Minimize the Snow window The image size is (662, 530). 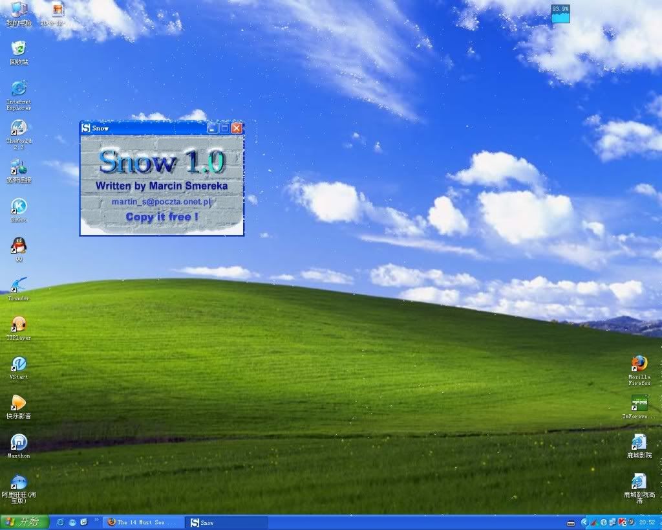[x=212, y=128]
